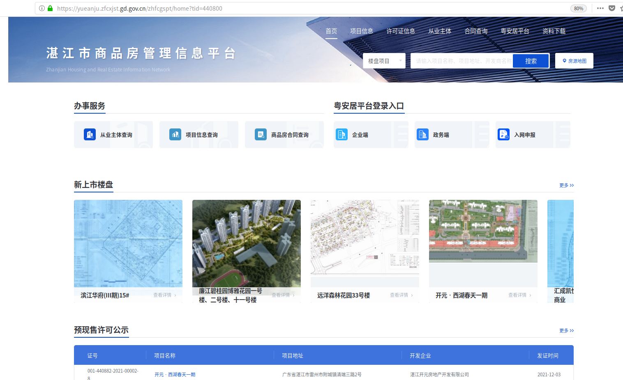Viewport: 623px width, 380px height.
Task: Open the 许可证信息 menu item
Action: [401, 30]
